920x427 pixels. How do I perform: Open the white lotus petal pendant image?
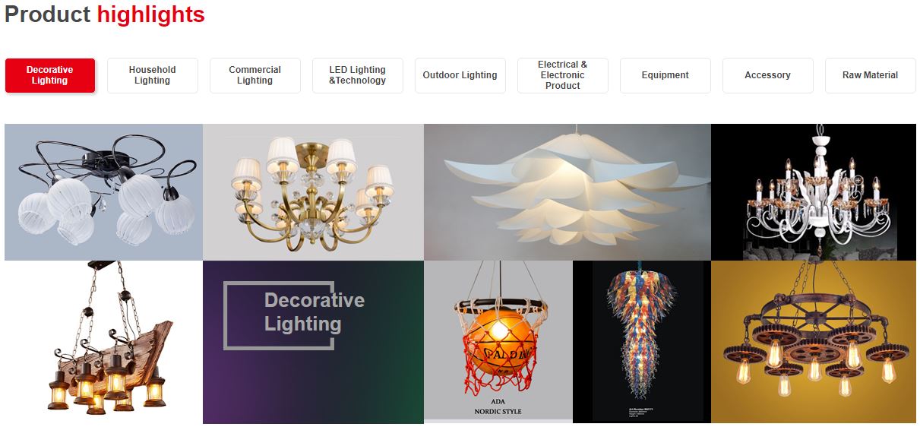point(567,192)
